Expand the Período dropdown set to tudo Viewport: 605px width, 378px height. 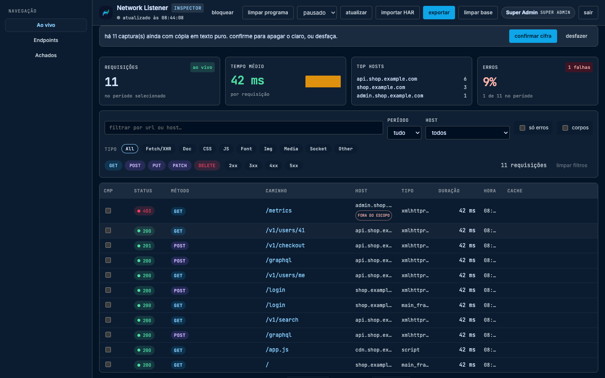click(404, 133)
